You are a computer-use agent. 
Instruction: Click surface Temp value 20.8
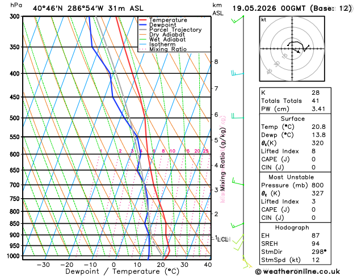point(318,127)
